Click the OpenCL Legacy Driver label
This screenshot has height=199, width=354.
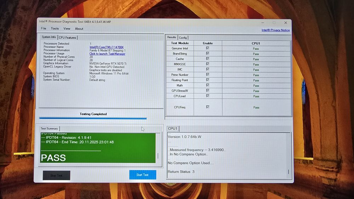coord(57,67)
